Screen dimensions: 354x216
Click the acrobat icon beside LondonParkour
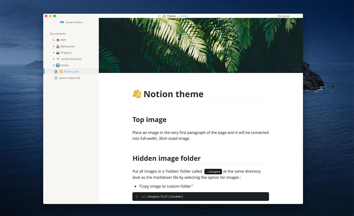(x=57, y=59)
